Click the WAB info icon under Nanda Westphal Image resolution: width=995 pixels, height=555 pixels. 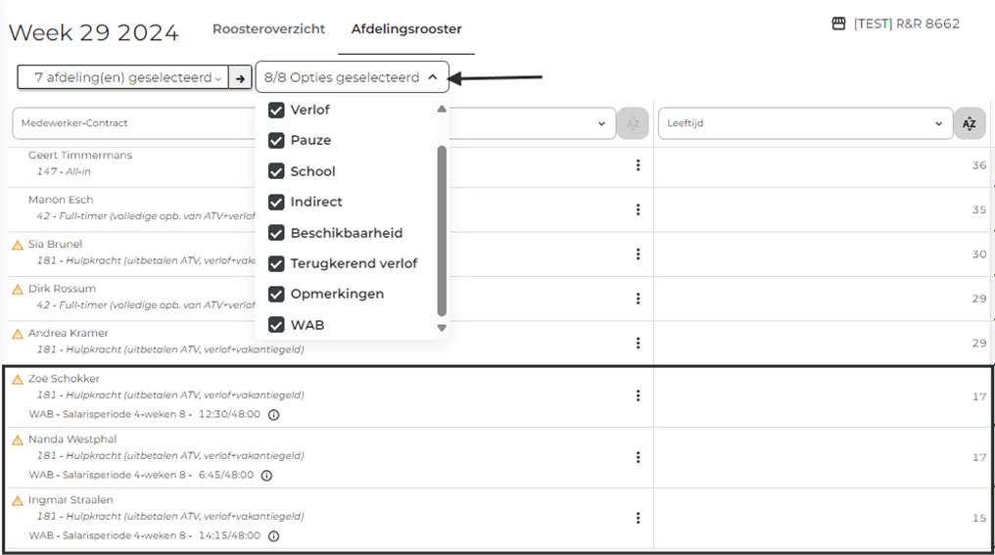point(266,476)
